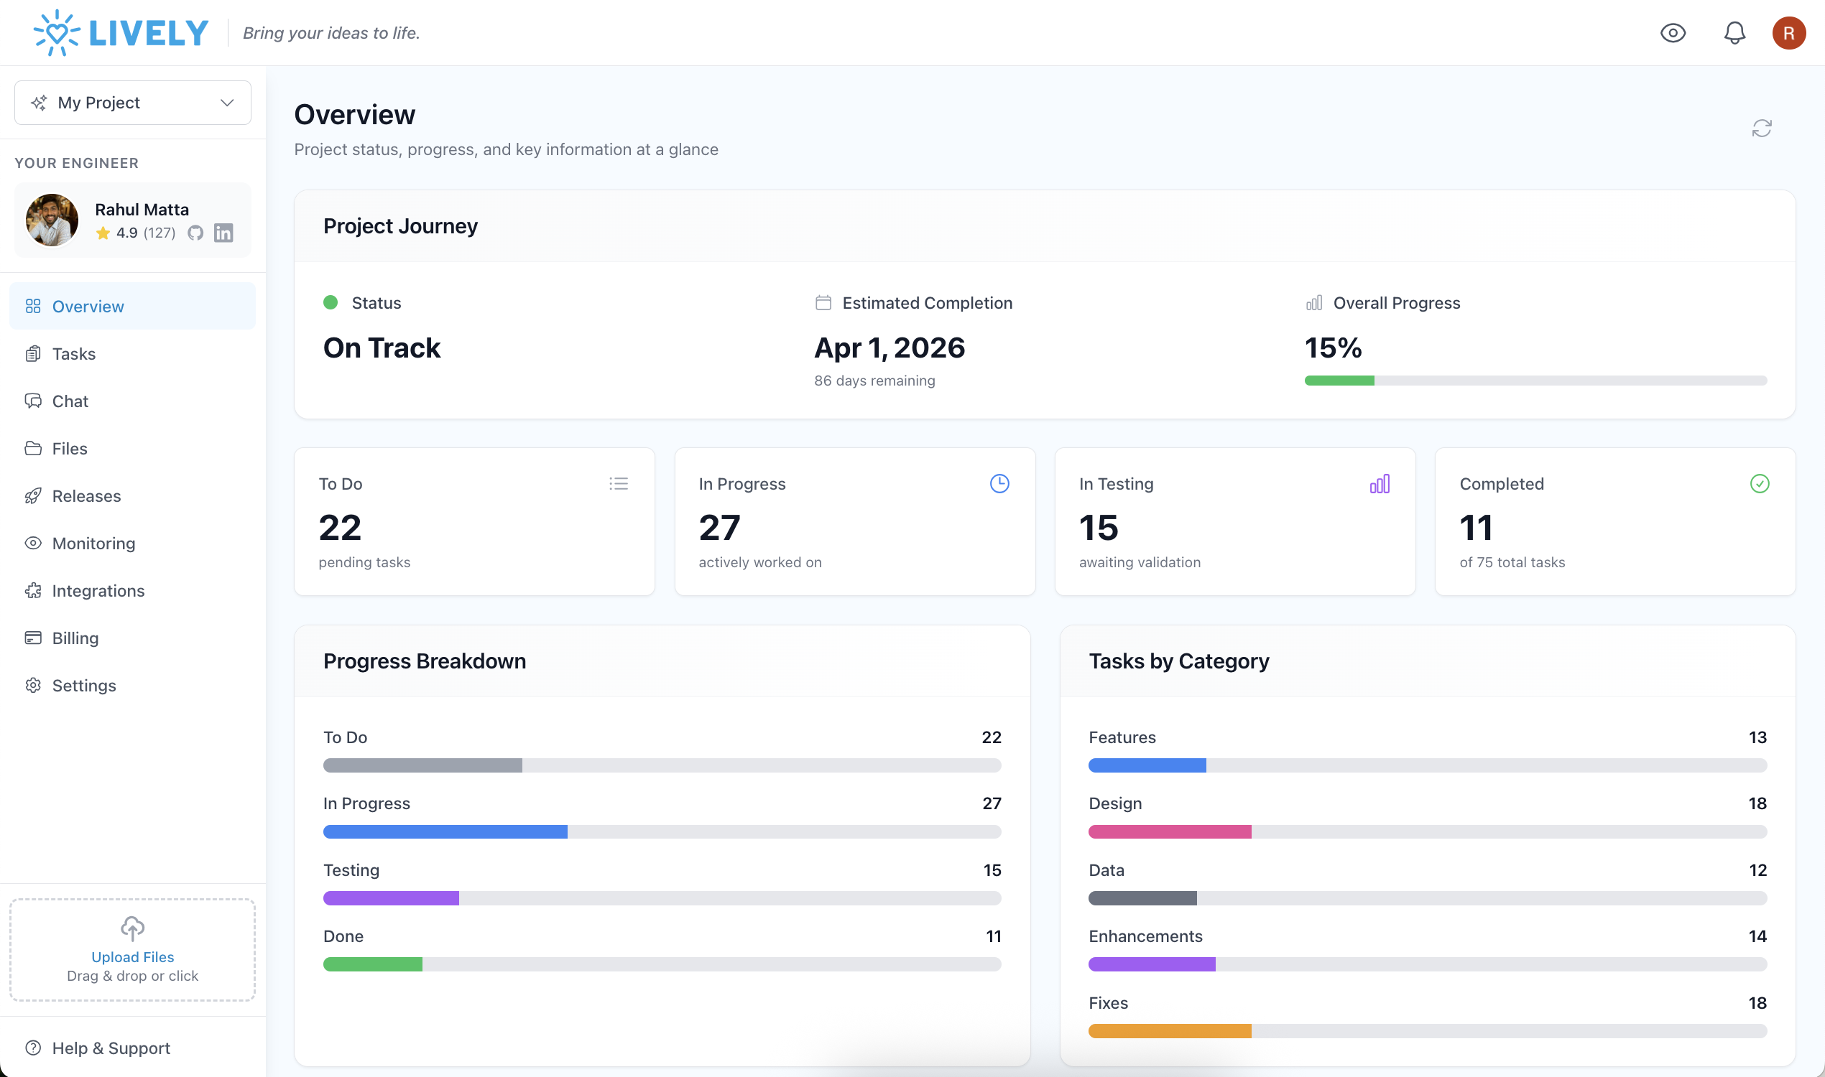Click the Upload Files drop area

133,949
